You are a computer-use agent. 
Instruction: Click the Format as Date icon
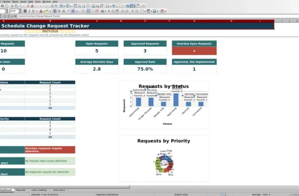tap(117, 11)
